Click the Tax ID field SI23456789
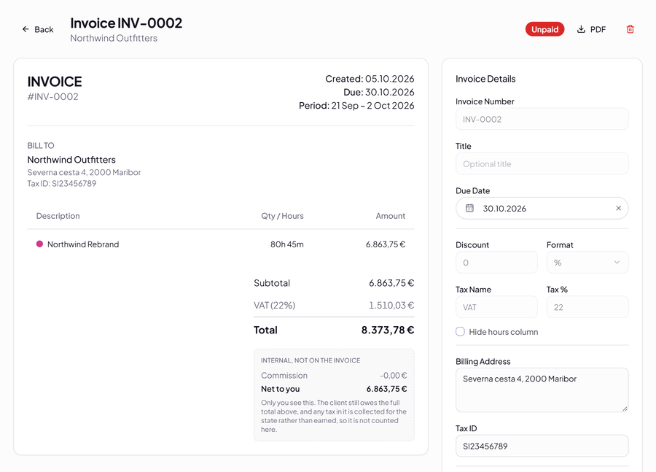The height and width of the screenshot is (472, 656). tap(542, 446)
